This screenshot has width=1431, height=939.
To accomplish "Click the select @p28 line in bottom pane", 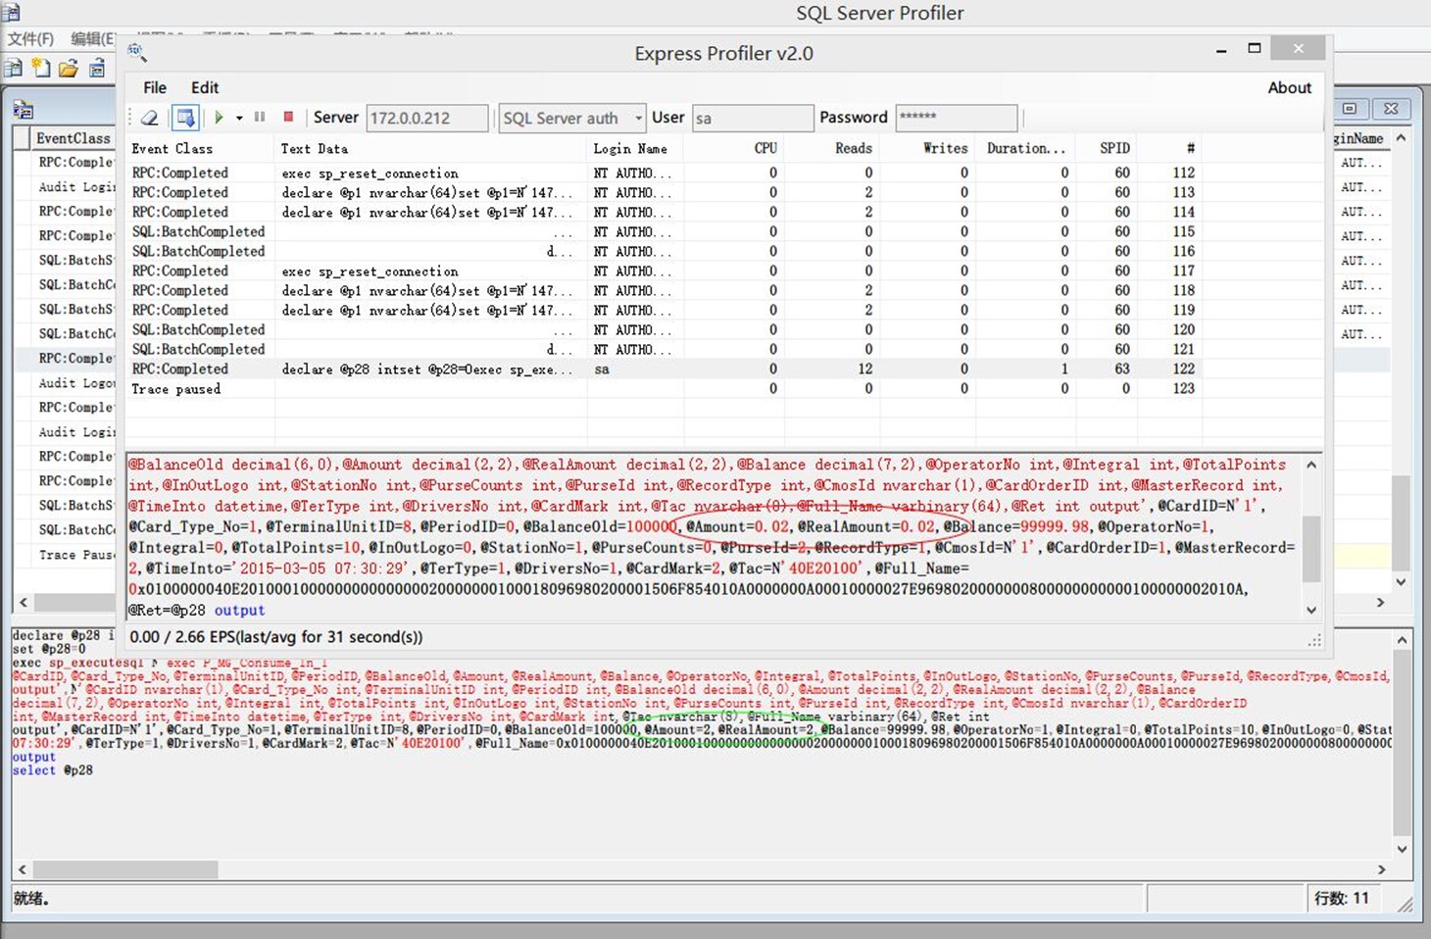I will pos(52,770).
